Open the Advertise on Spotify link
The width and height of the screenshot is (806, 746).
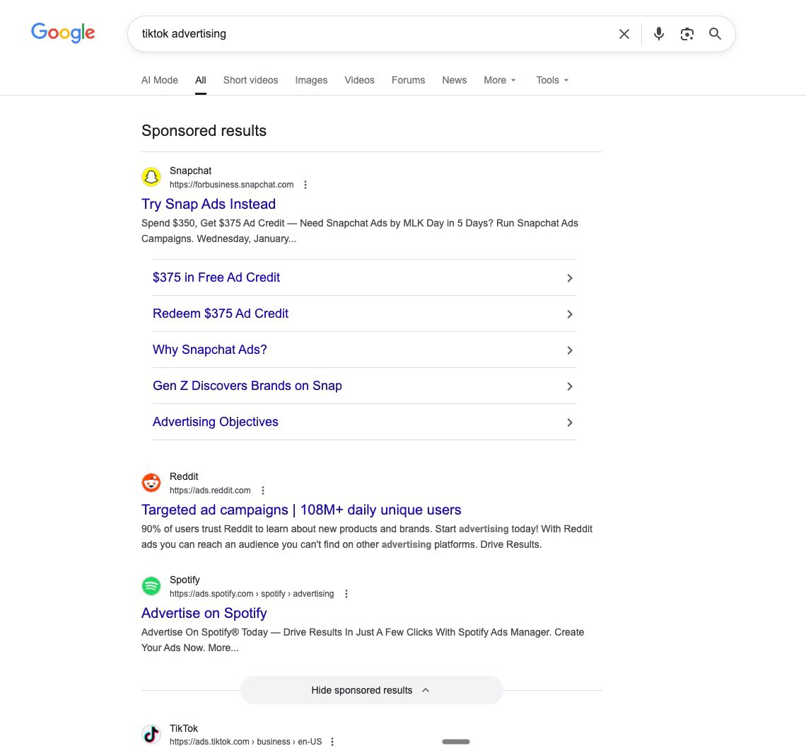tap(204, 613)
